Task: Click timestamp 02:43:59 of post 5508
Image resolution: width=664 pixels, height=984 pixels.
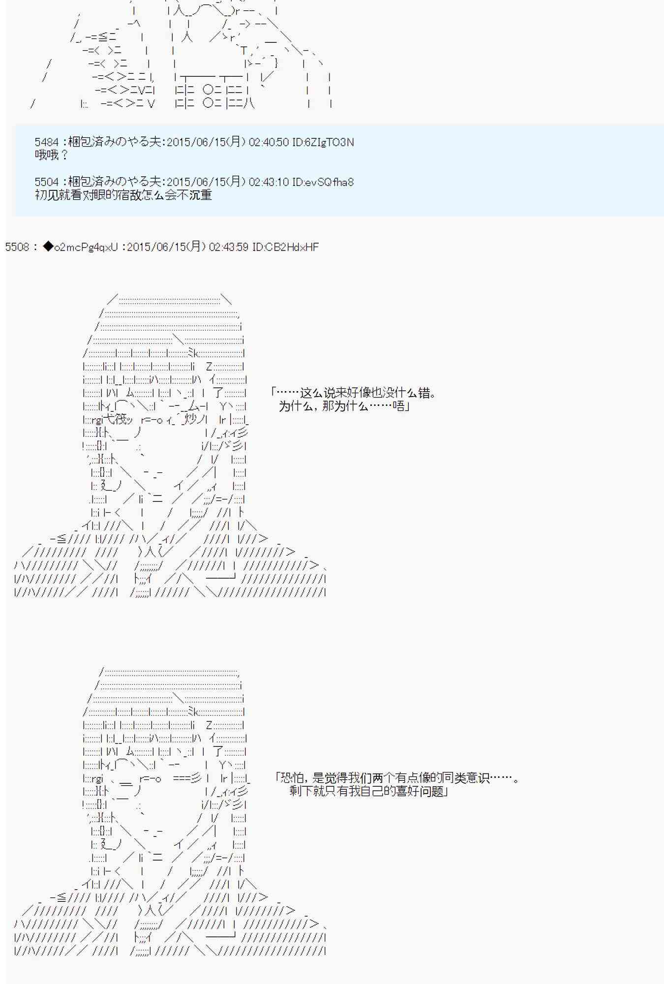Action: [x=229, y=246]
